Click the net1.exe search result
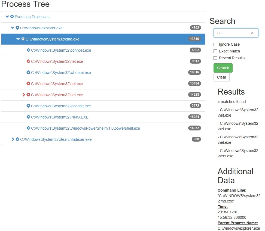 point(238,153)
